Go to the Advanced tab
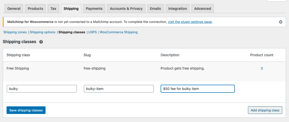This screenshot has height=122, width=289. pos(203,9)
